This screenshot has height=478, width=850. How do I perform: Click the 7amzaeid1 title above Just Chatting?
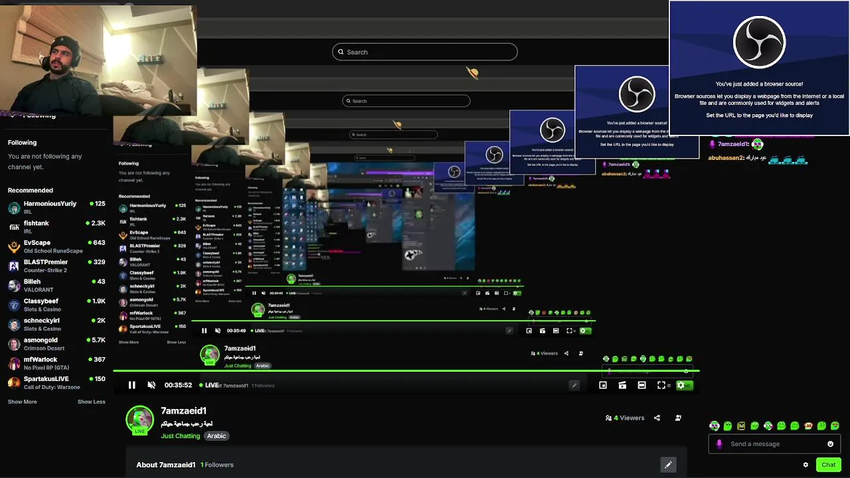pos(183,411)
